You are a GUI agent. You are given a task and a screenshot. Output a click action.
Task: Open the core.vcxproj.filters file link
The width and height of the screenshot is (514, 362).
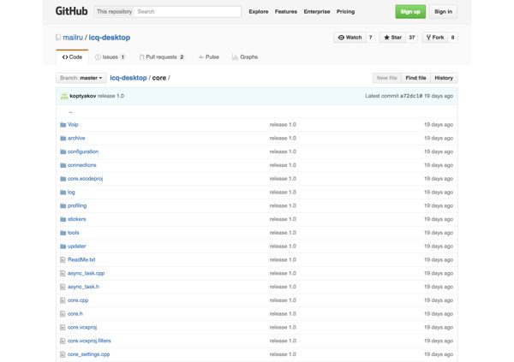point(89,341)
